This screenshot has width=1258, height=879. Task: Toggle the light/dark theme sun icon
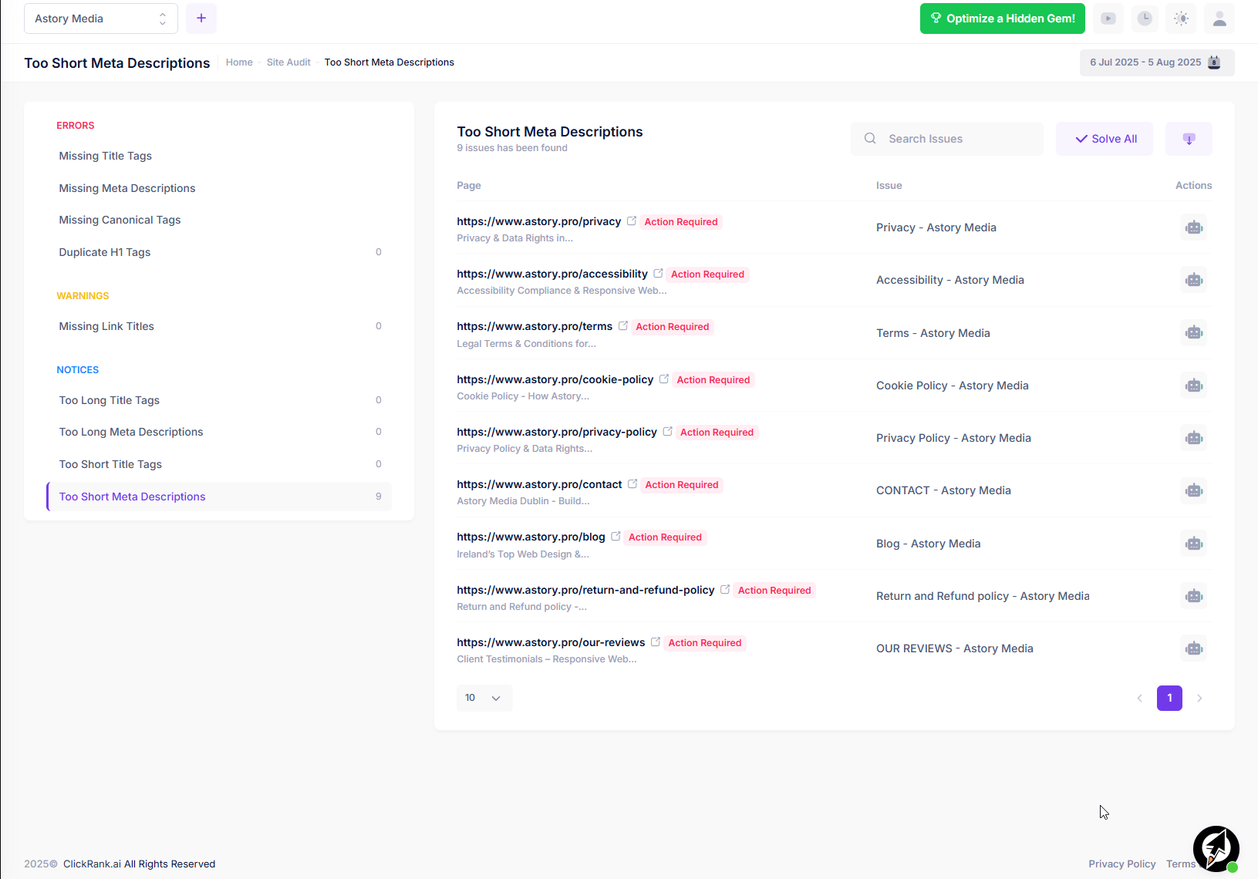point(1182,19)
